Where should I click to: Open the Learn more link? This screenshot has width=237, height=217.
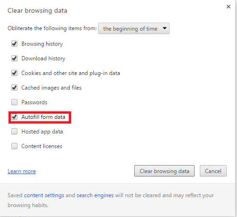(22, 171)
